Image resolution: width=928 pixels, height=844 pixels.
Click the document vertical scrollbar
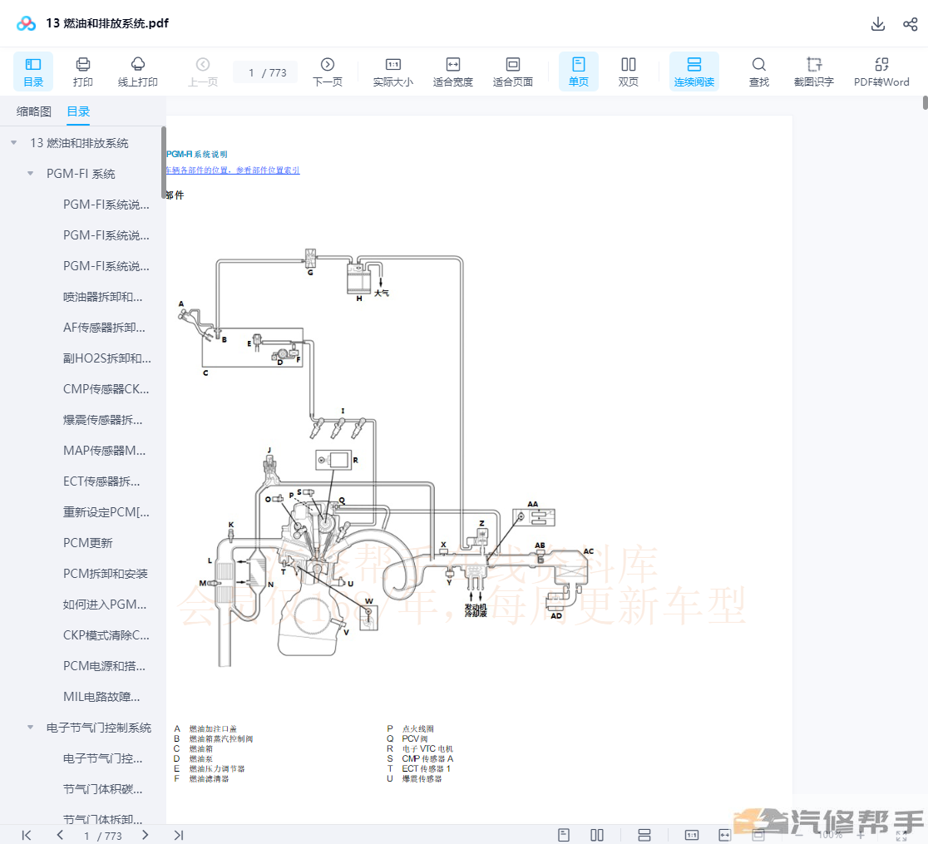click(x=925, y=103)
